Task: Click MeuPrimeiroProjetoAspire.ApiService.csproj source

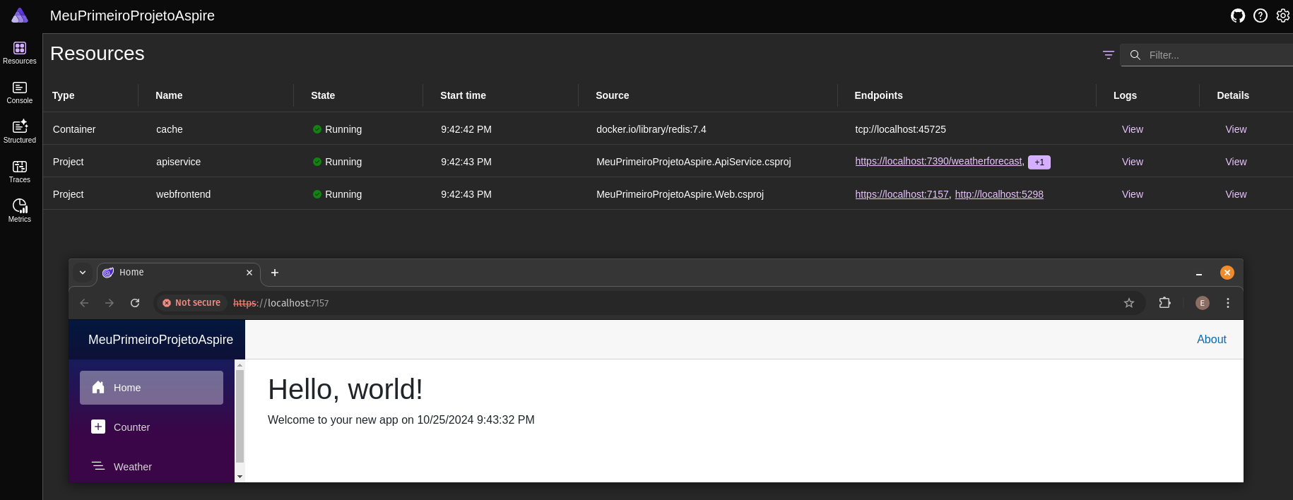Action: coord(693,162)
